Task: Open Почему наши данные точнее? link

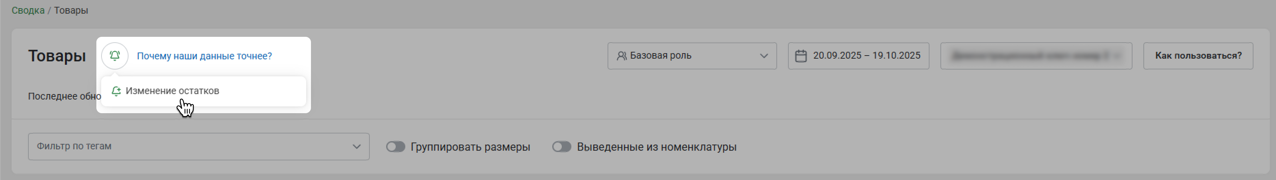Action: click(x=204, y=56)
